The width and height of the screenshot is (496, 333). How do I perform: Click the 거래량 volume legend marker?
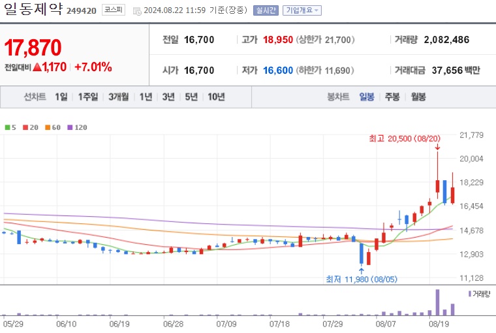click(470, 294)
